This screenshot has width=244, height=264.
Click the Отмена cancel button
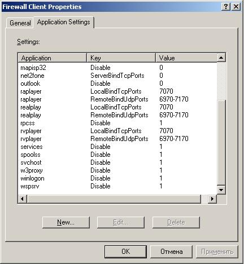tap(171, 252)
